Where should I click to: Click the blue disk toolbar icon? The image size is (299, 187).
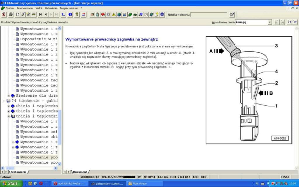click(124, 15)
